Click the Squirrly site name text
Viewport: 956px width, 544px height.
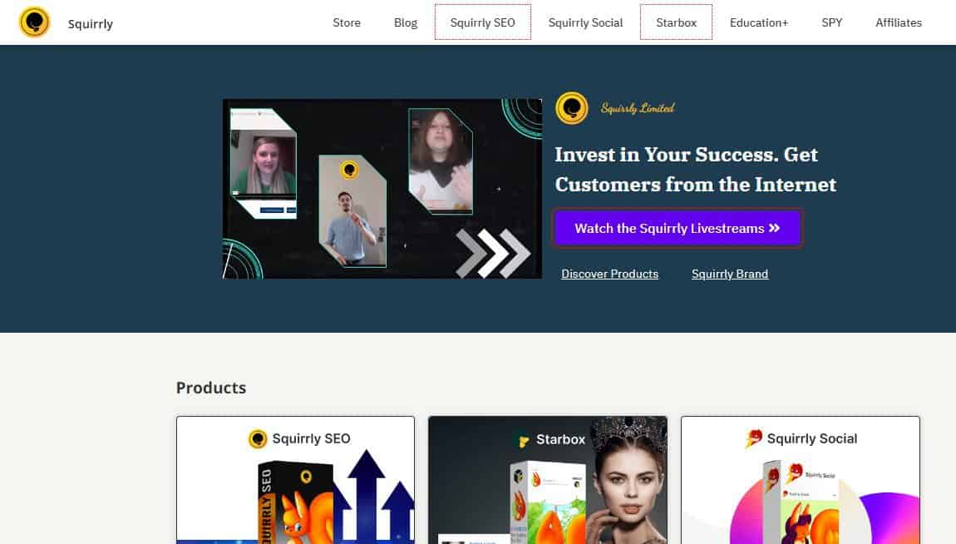91,24
